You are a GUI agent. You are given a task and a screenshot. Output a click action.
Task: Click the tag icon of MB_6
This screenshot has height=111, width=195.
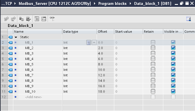click(x=10, y=70)
